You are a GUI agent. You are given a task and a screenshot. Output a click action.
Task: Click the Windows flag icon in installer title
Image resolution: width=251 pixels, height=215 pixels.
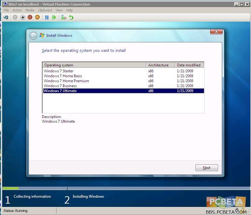click(42, 36)
